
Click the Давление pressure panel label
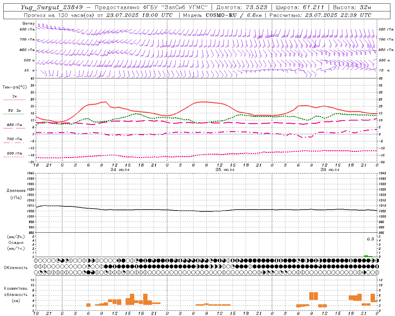(16, 191)
